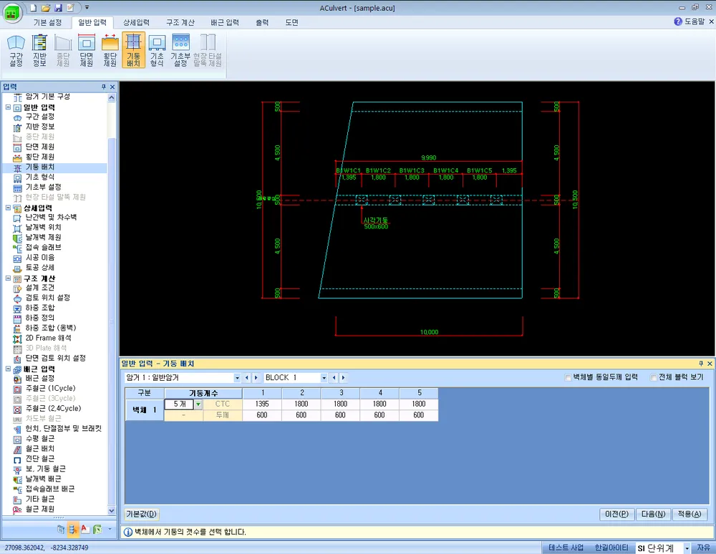The image size is (716, 554).
Task: Close the 입력 side panel
Action: pos(112,87)
